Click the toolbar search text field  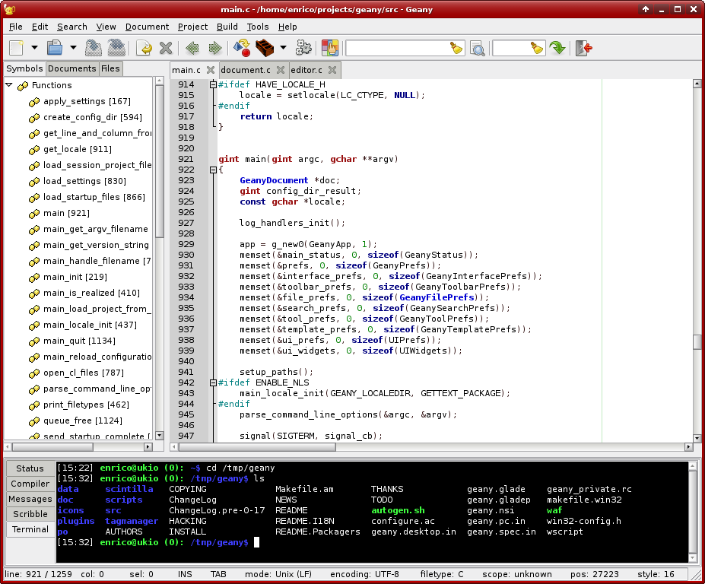pos(396,48)
